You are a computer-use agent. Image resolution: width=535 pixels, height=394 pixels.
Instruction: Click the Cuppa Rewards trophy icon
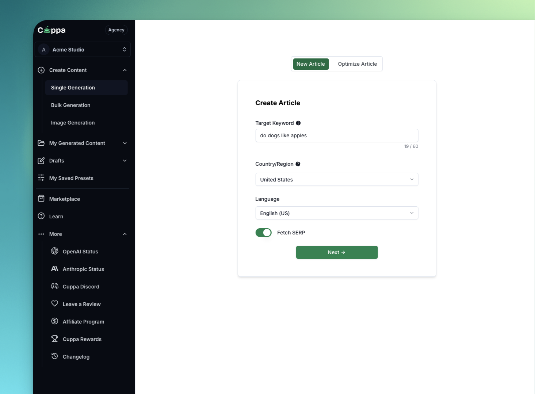(55, 339)
